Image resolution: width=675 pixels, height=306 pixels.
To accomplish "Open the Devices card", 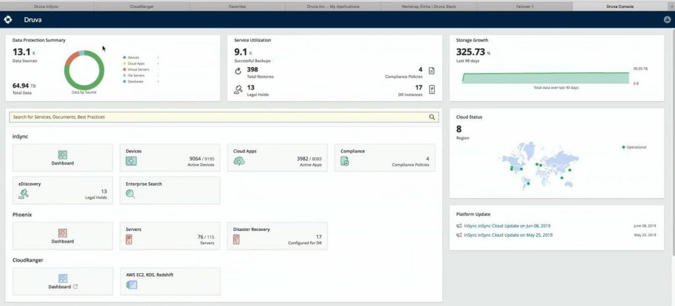I will coord(170,158).
